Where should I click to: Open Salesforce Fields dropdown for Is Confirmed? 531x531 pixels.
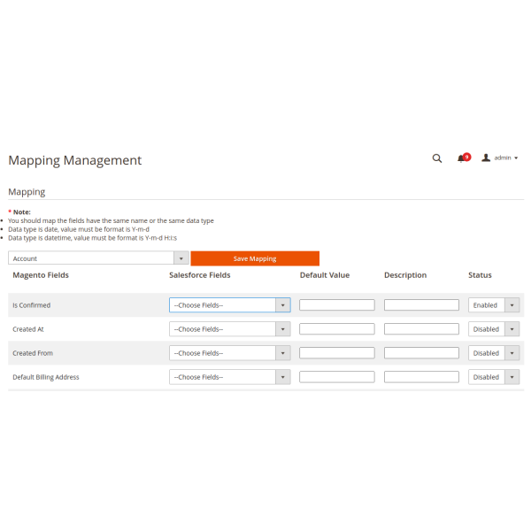[x=229, y=305]
